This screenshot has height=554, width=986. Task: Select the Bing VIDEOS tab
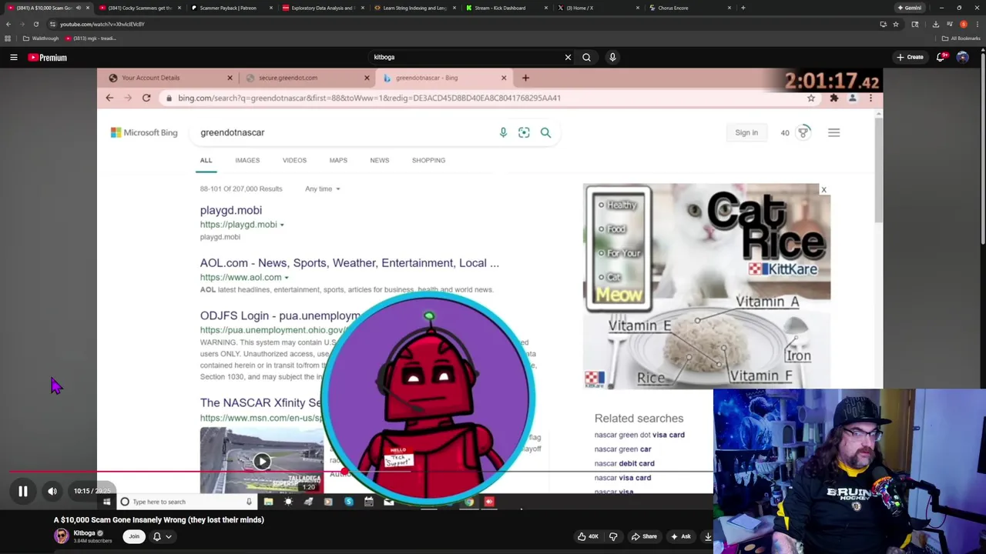pyautogui.click(x=294, y=160)
